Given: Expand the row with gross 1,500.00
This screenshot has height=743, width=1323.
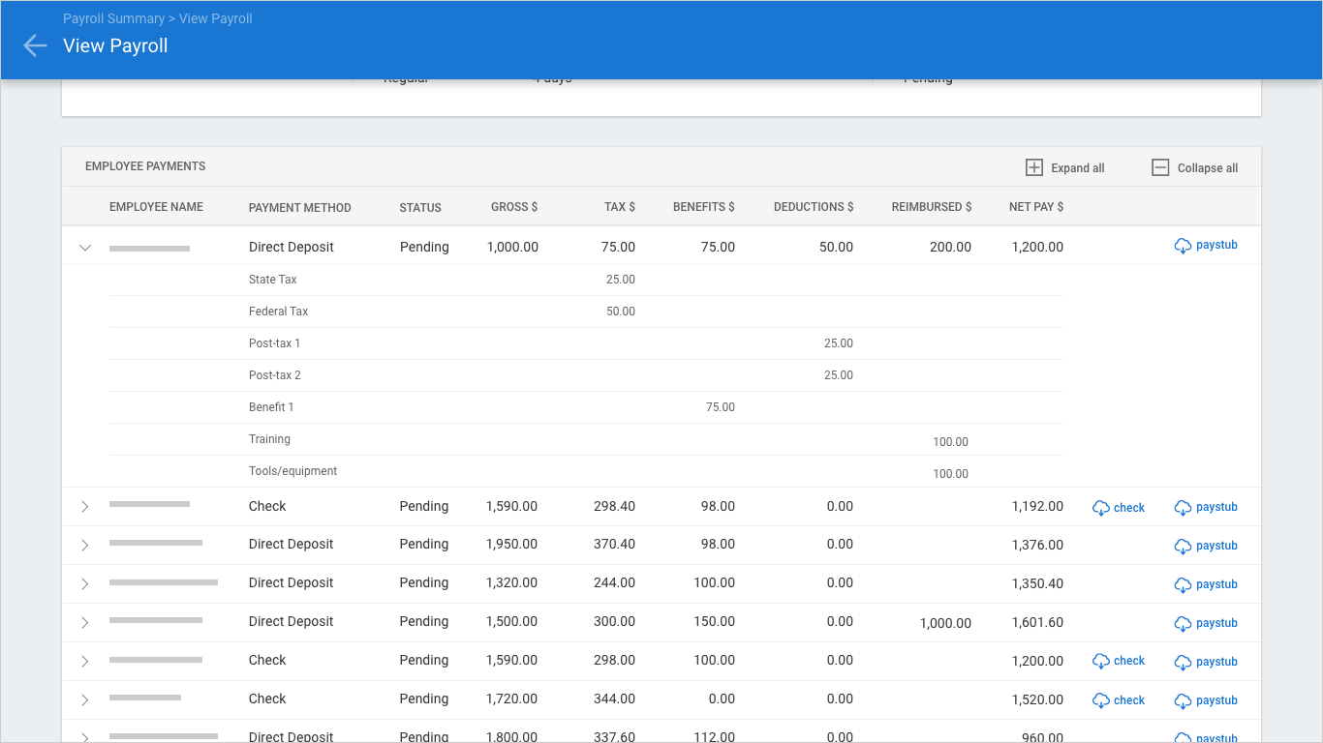Looking at the screenshot, I should click(85, 622).
